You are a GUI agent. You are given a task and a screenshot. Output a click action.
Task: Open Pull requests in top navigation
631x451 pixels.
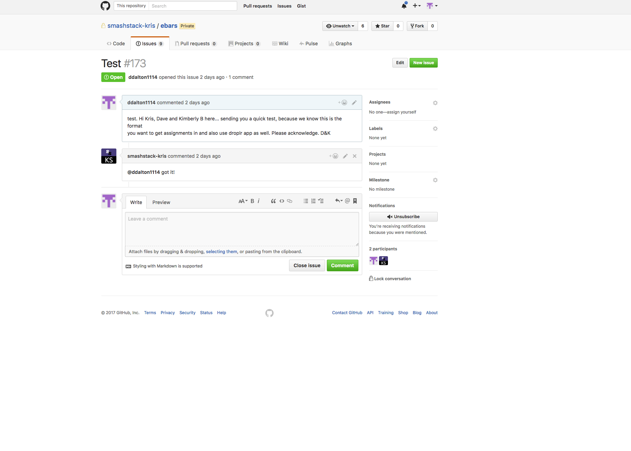[257, 6]
